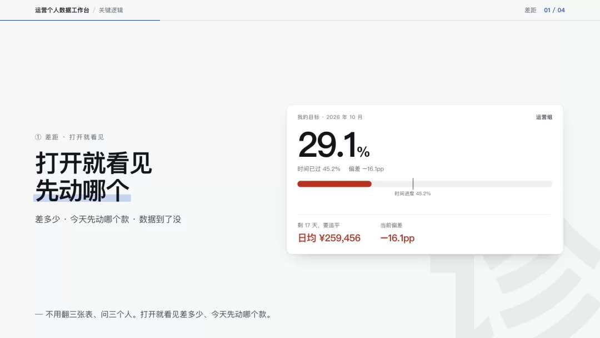Click the blue header progress line
Viewport: 600px width, 338px height.
80,20
